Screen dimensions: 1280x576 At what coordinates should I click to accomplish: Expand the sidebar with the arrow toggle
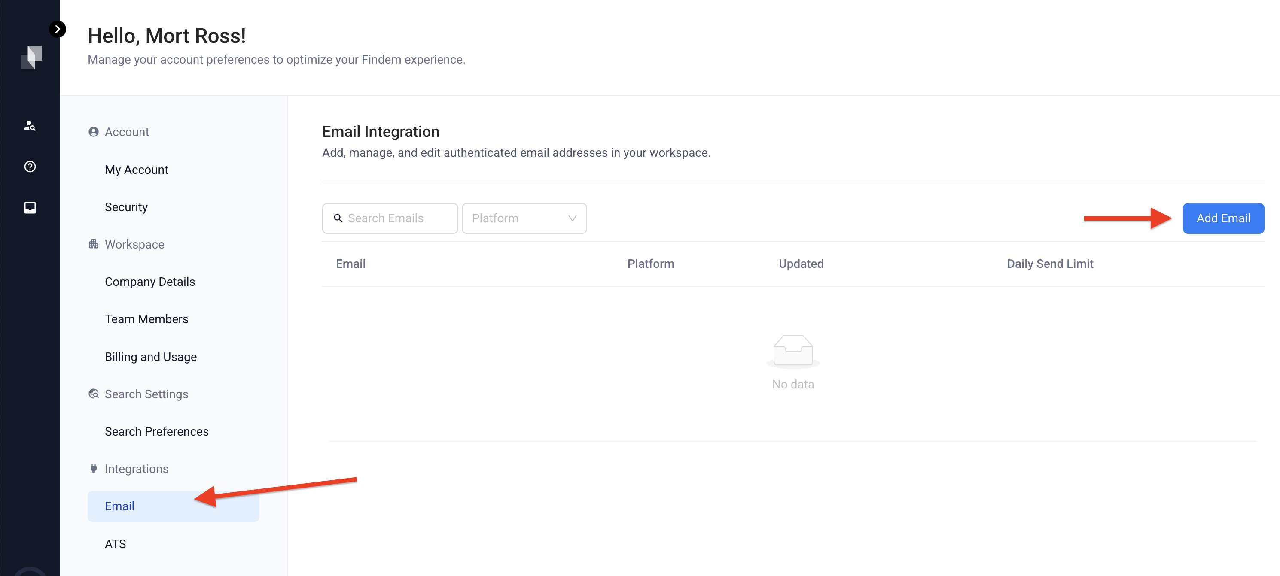[58, 29]
